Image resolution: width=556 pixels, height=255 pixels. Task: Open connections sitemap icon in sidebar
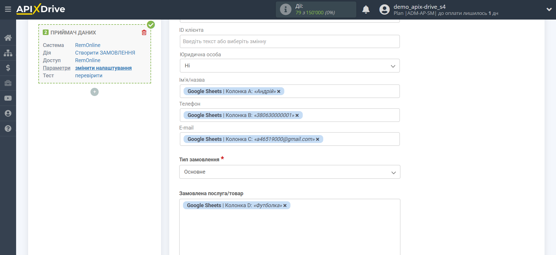coord(8,53)
